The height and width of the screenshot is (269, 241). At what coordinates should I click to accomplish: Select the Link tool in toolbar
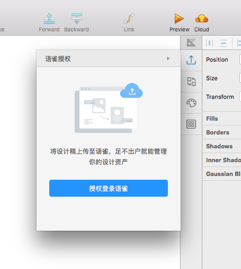pos(129,19)
